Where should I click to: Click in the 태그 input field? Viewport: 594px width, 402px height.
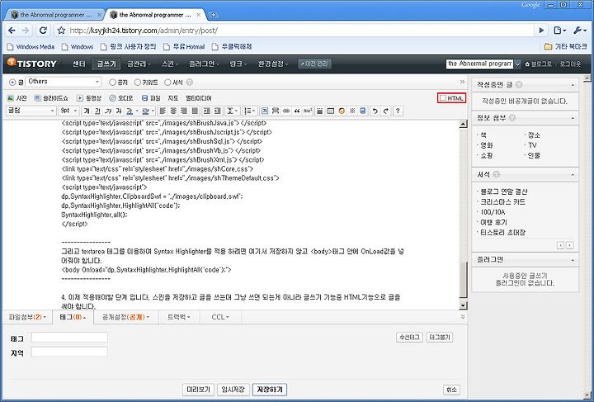point(69,338)
